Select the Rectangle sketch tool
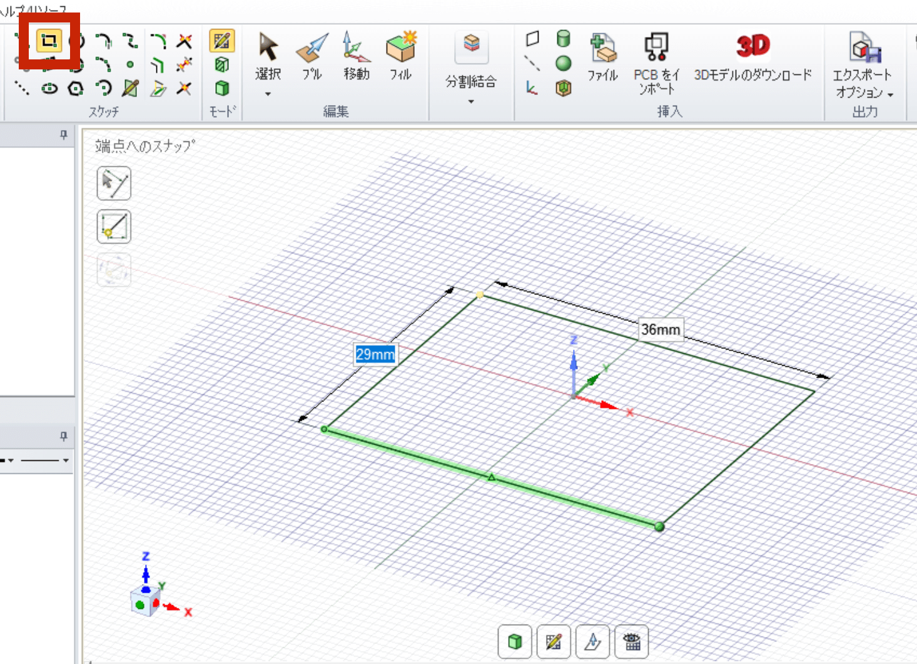Image resolution: width=917 pixels, height=664 pixels. pyautogui.click(x=49, y=41)
